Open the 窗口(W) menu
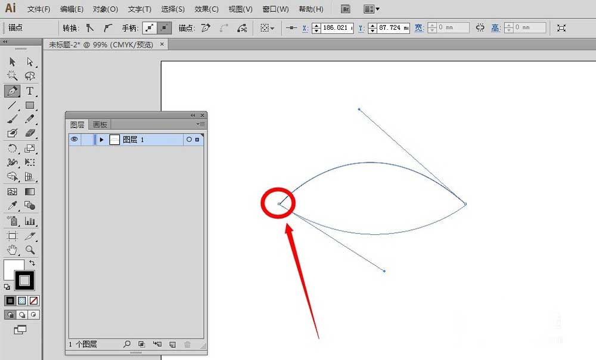Viewport: 596px width, 360px height. point(275,9)
